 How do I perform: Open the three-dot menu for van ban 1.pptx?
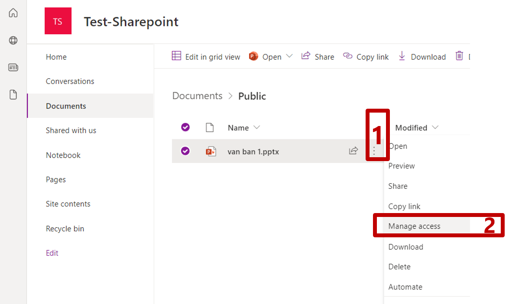click(x=374, y=151)
